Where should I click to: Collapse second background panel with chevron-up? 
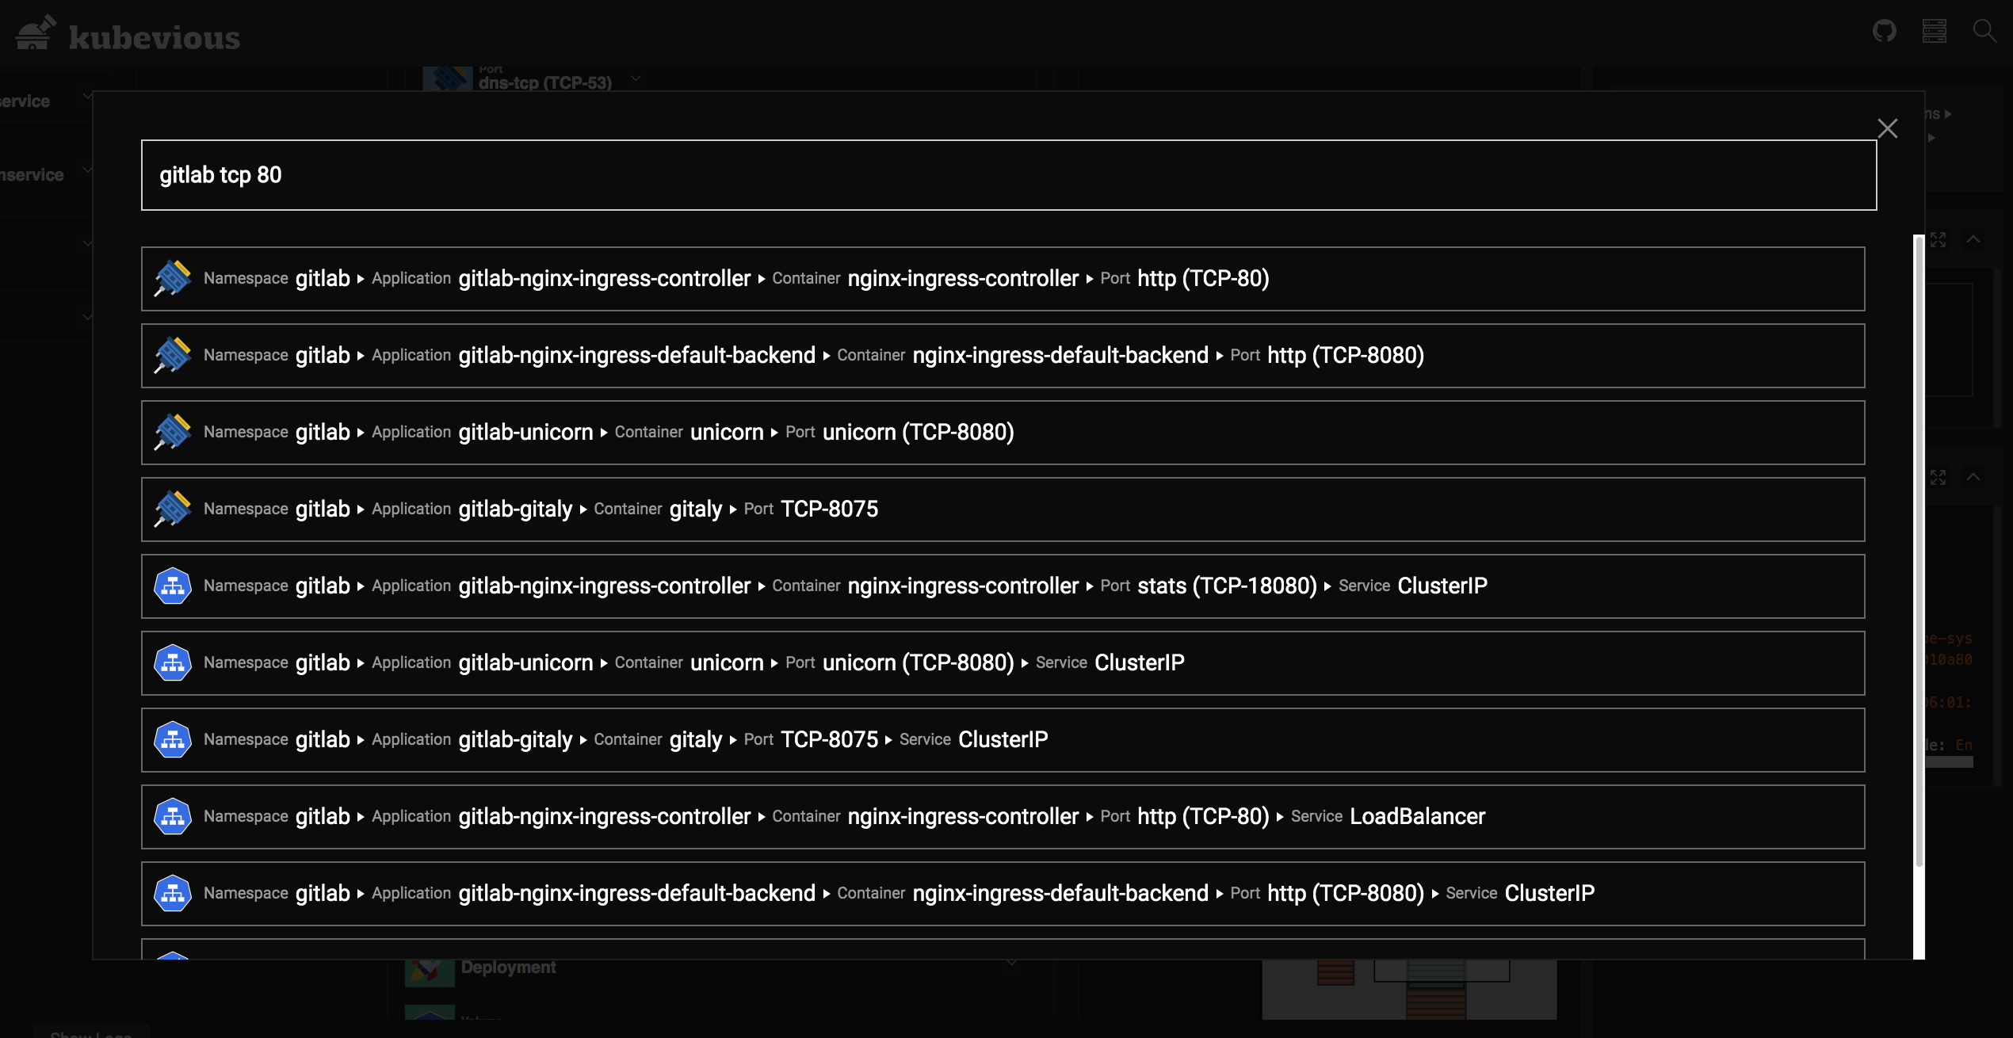(1973, 477)
